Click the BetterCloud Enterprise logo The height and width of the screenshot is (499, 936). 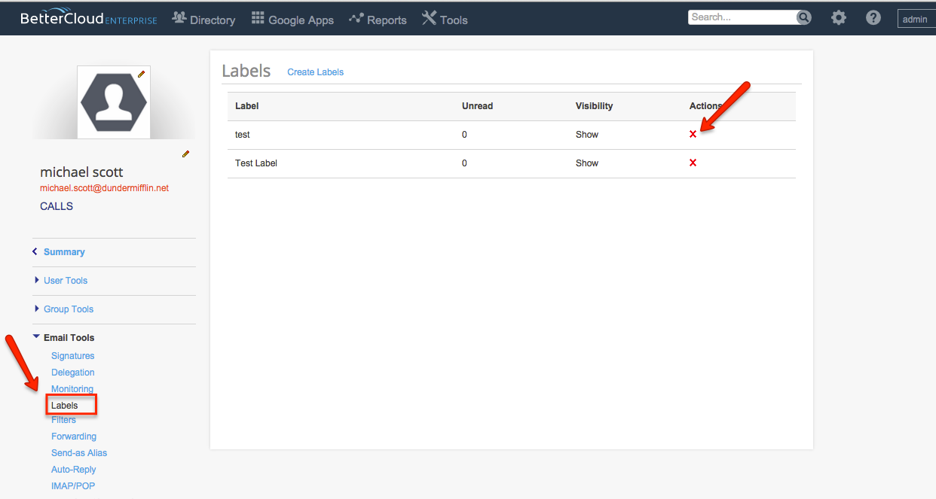[89, 19]
